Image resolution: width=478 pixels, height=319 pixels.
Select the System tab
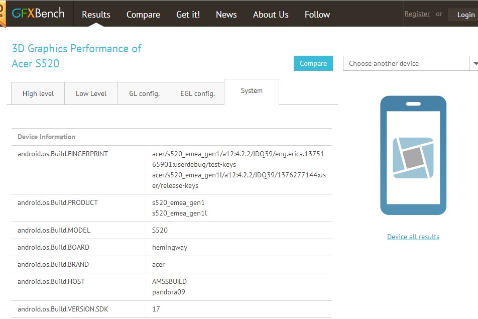252,91
